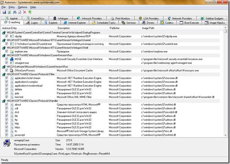Uncheck the rdpclip autorun checkbox
This screenshot has height=164, width=230.
coord(6,36)
